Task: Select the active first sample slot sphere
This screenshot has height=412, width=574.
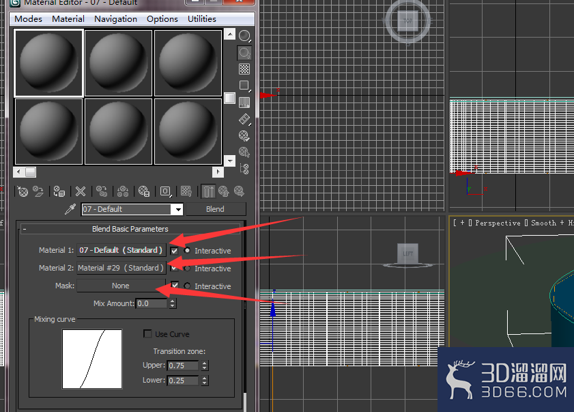Action: pyautogui.click(x=48, y=63)
